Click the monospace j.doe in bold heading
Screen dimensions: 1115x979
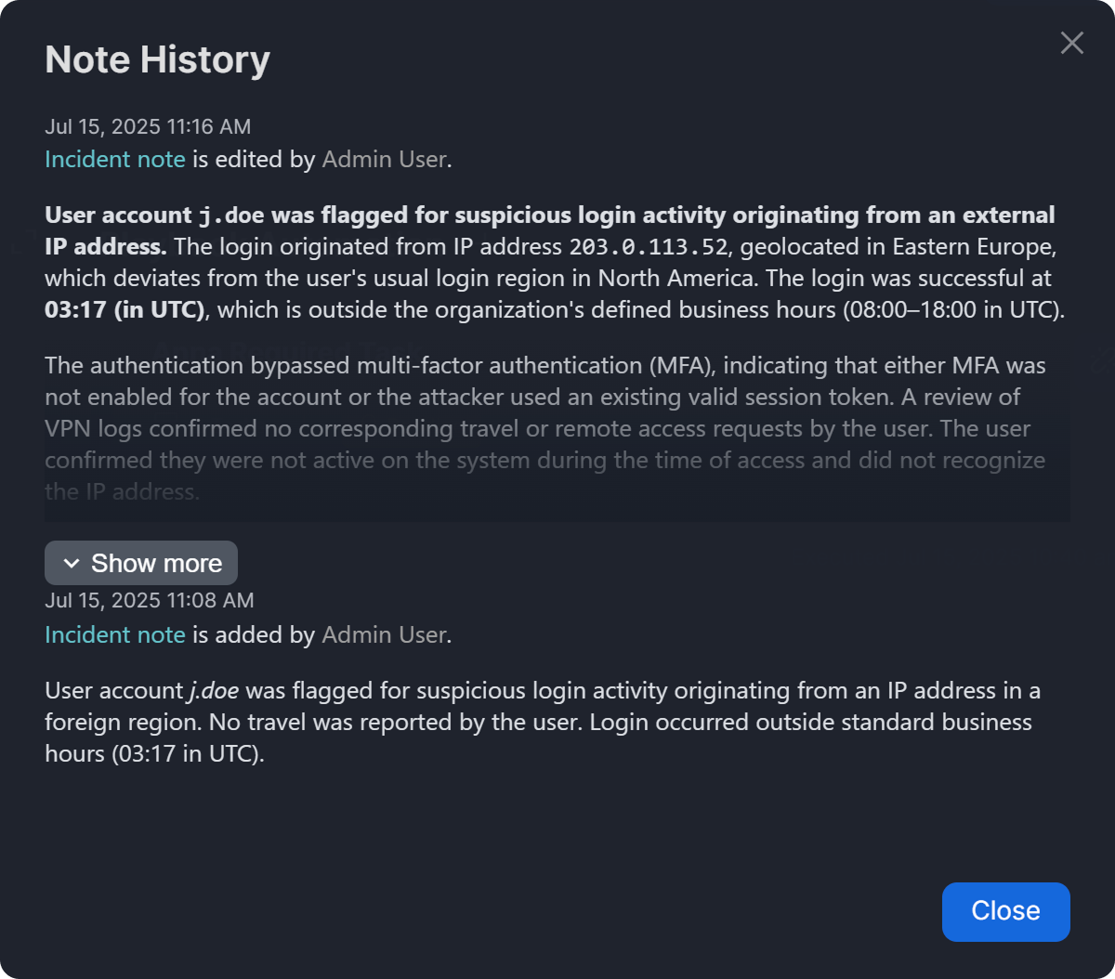pyautogui.click(x=231, y=215)
